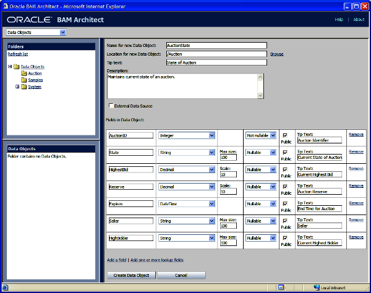Open Not nullable dropdown for AuctionID
Image resolution: width=371 pixels, height=293 pixels.
coord(273,135)
